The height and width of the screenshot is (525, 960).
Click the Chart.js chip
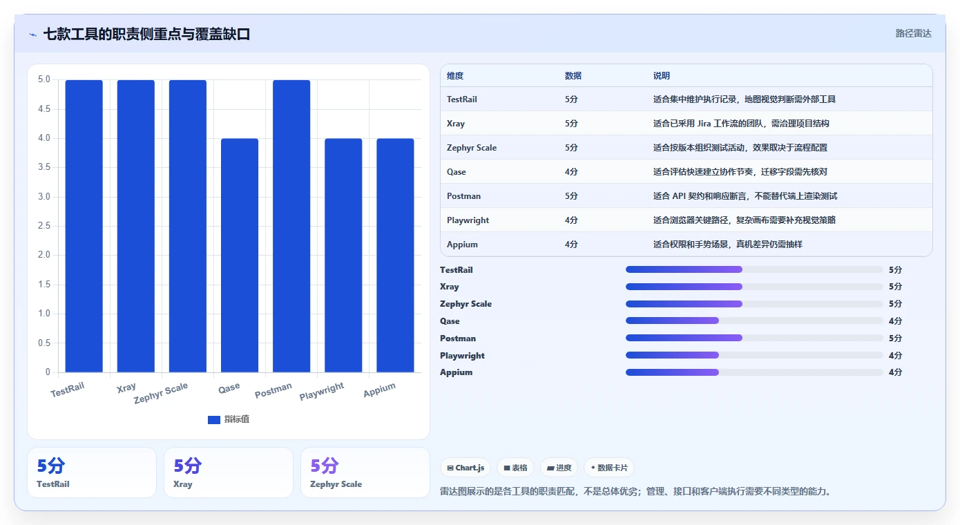465,468
